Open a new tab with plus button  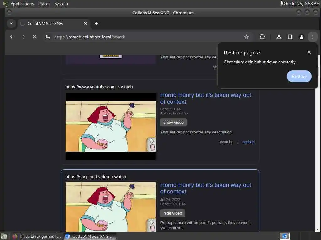click(x=97, y=23)
